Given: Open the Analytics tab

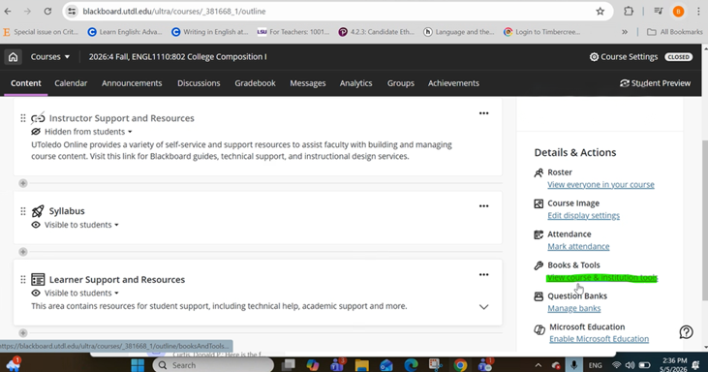Looking at the screenshot, I should [x=356, y=83].
